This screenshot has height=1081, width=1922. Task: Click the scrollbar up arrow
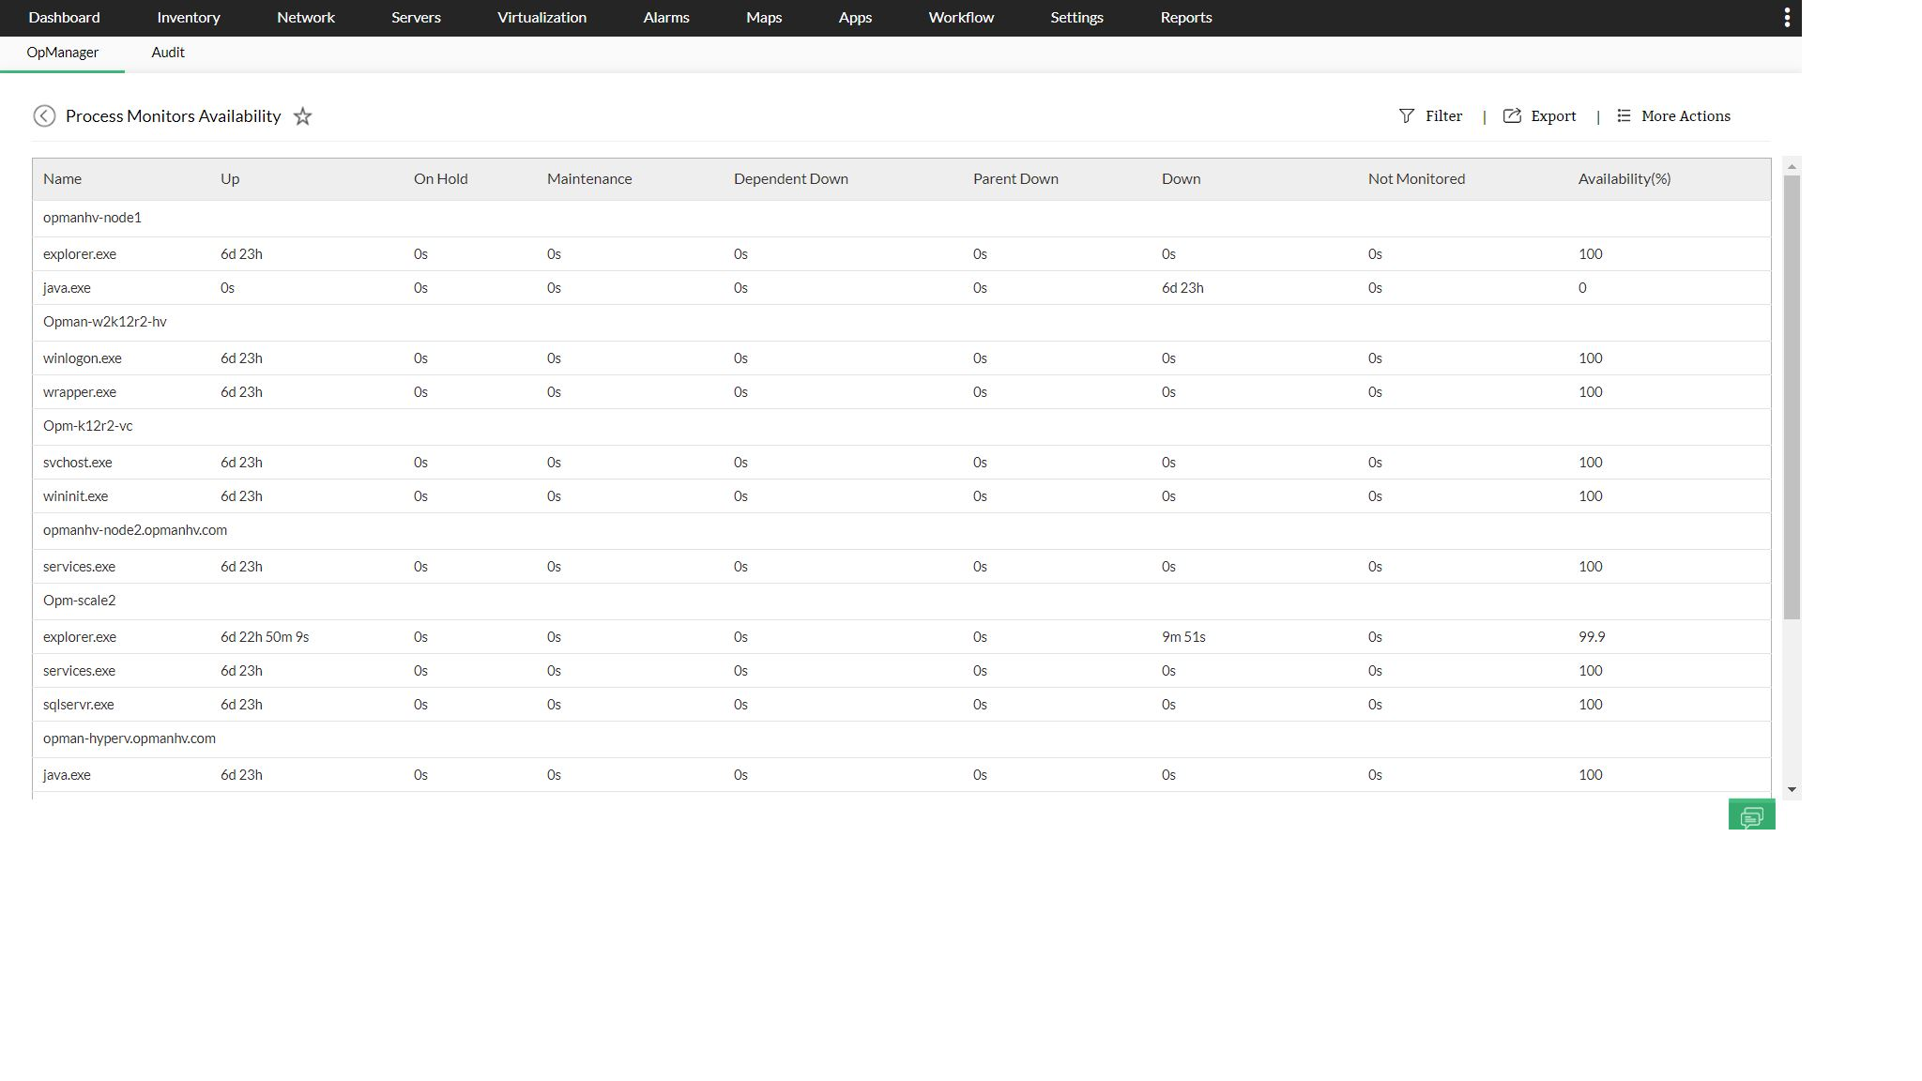(x=1792, y=167)
